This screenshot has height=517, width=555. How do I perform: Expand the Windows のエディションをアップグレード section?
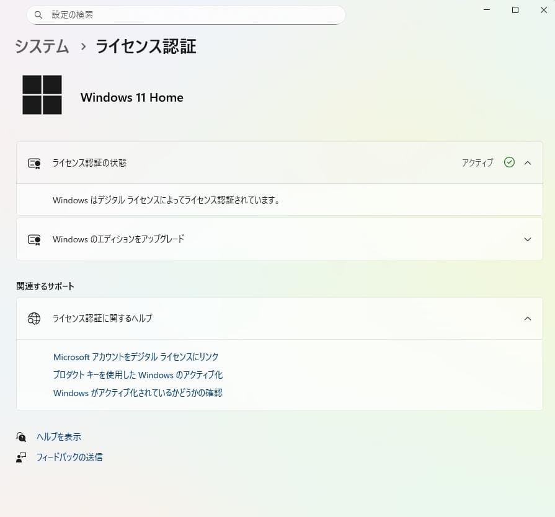point(528,239)
